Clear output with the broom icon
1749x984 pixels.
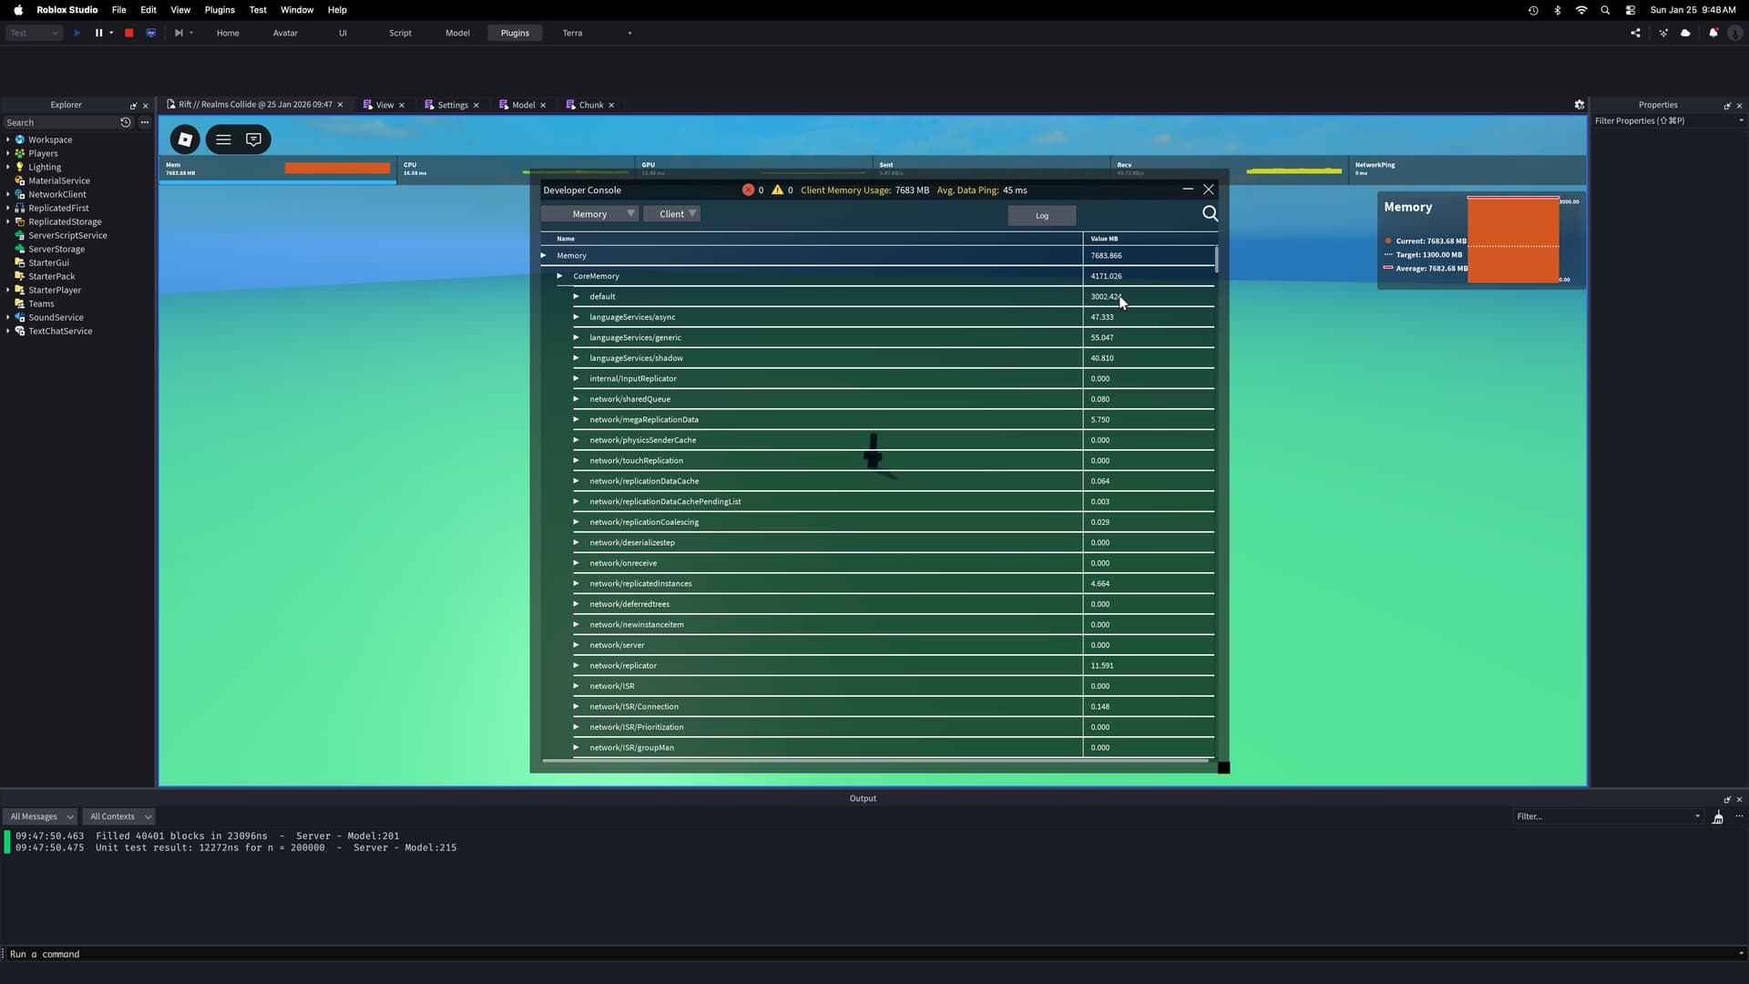1717,817
